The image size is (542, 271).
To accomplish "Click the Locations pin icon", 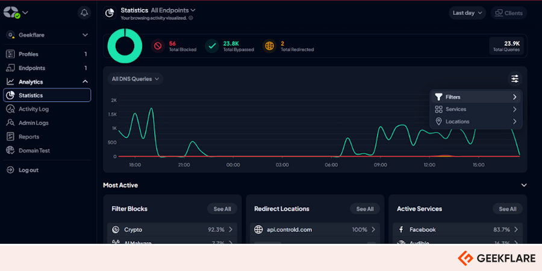I will (x=438, y=122).
